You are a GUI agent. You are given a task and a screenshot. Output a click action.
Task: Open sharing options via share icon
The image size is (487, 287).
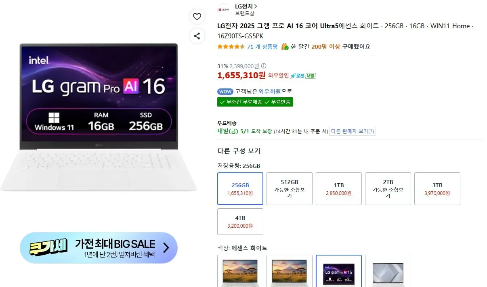pos(197,36)
